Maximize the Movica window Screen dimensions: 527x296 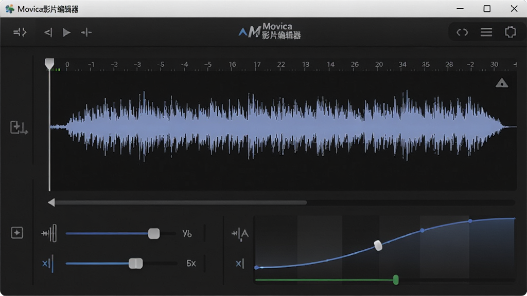click(x=487, y=9)
